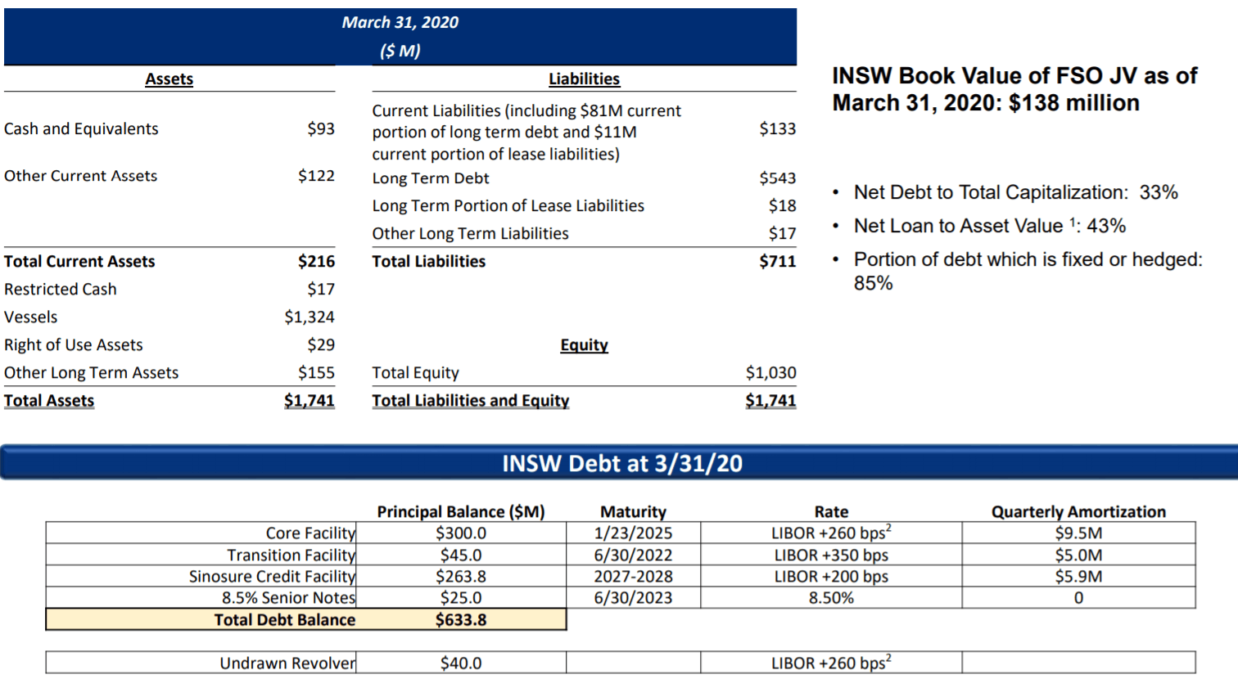Select the "Other Long Term Assets" label
The image size is (1238, 679).
tap(92, 372)
